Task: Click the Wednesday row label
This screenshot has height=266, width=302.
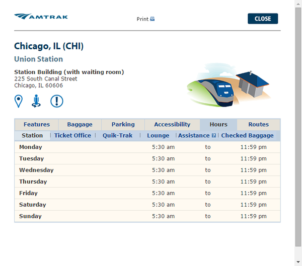Action: [x=36, y=170]
